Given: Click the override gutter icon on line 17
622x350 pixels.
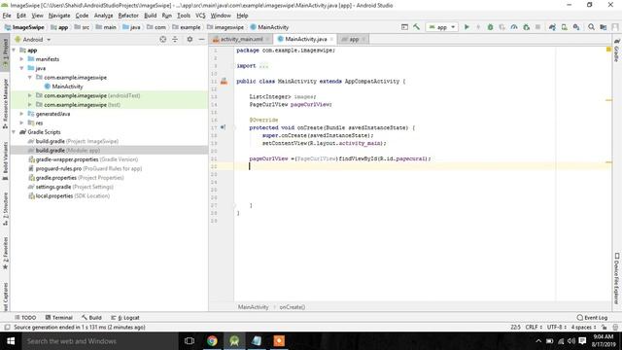Looking at the screenshot, I should tap(223, 127).
